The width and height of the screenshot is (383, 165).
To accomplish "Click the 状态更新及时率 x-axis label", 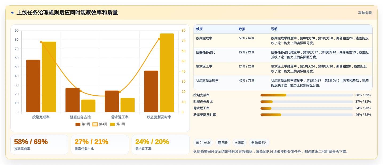I will (159, 117).
